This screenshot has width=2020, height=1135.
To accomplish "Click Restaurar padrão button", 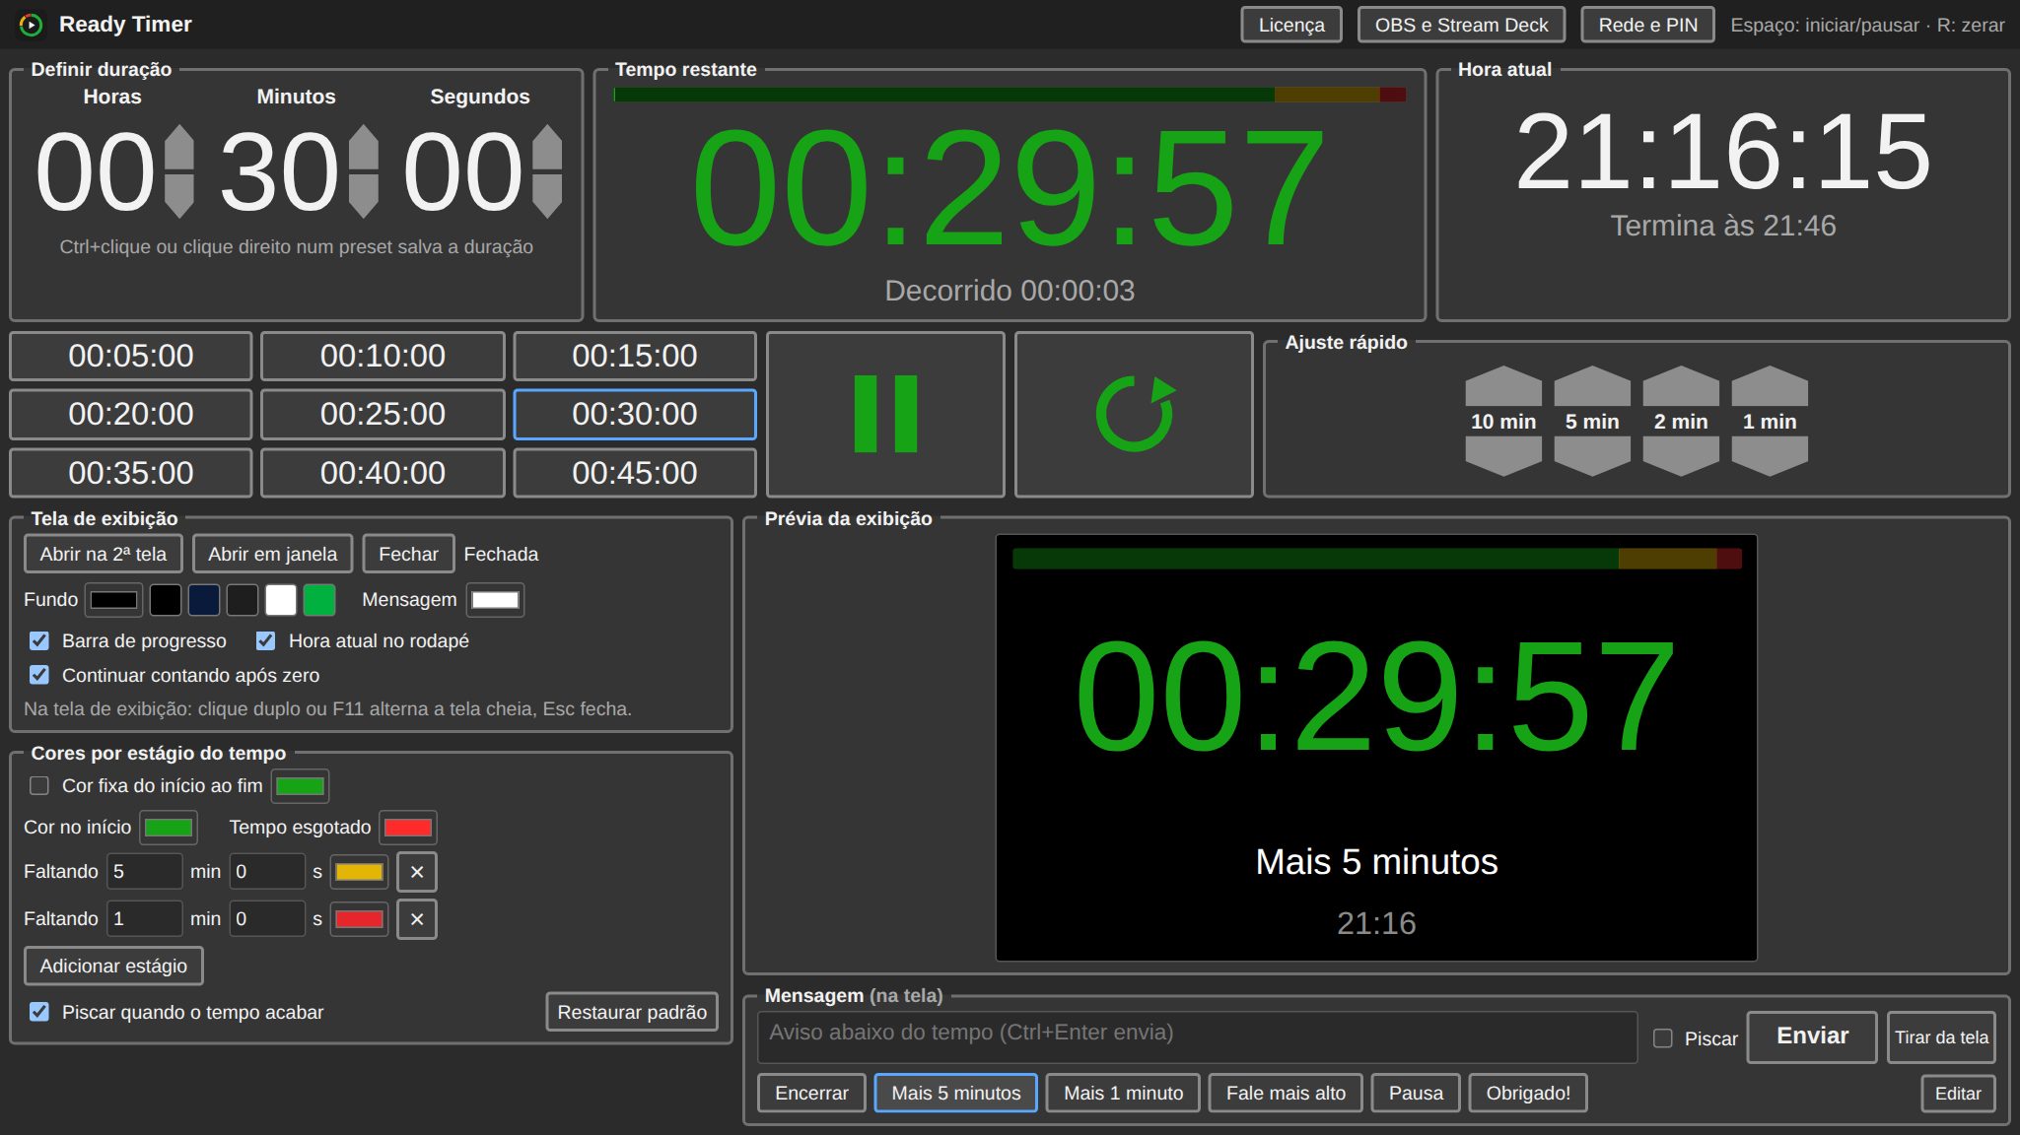I will pyautogui.click(x=632, y=1012).
